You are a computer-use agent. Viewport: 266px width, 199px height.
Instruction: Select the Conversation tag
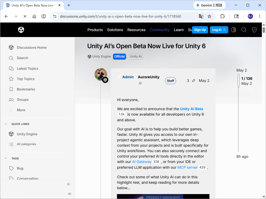pyautogui.click(x=28, y=178)
